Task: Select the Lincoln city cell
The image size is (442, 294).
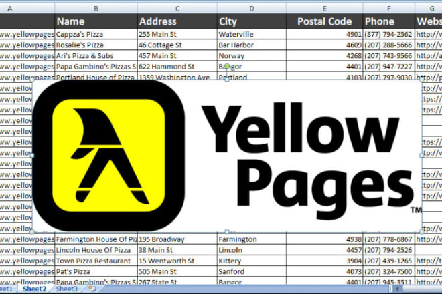Action: click(x=252, y=250)
